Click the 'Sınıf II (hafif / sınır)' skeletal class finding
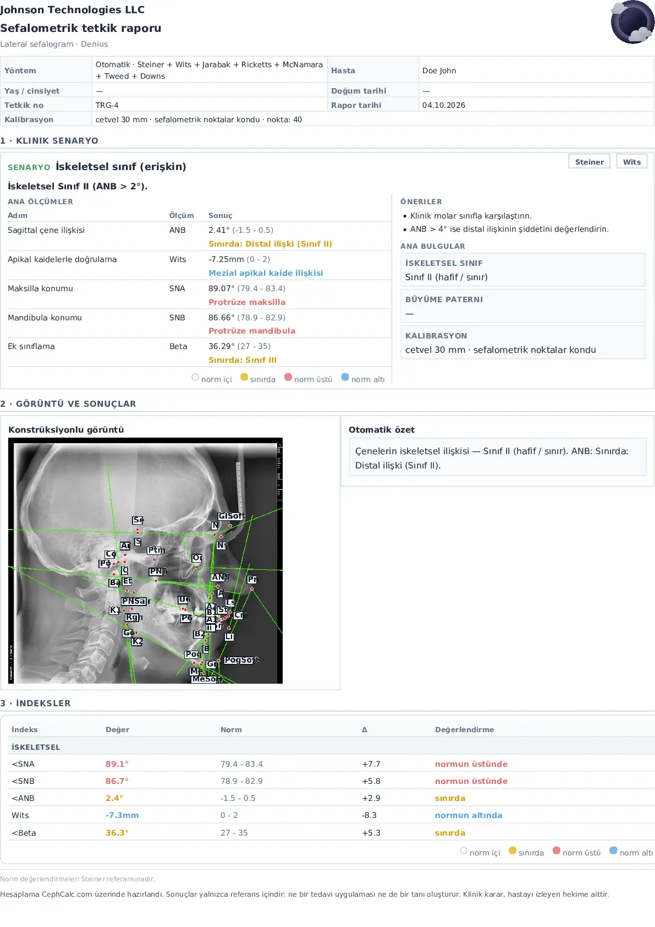 point(447,277)
